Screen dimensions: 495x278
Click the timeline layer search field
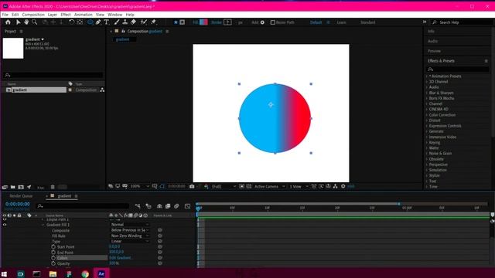coord(83,206)
